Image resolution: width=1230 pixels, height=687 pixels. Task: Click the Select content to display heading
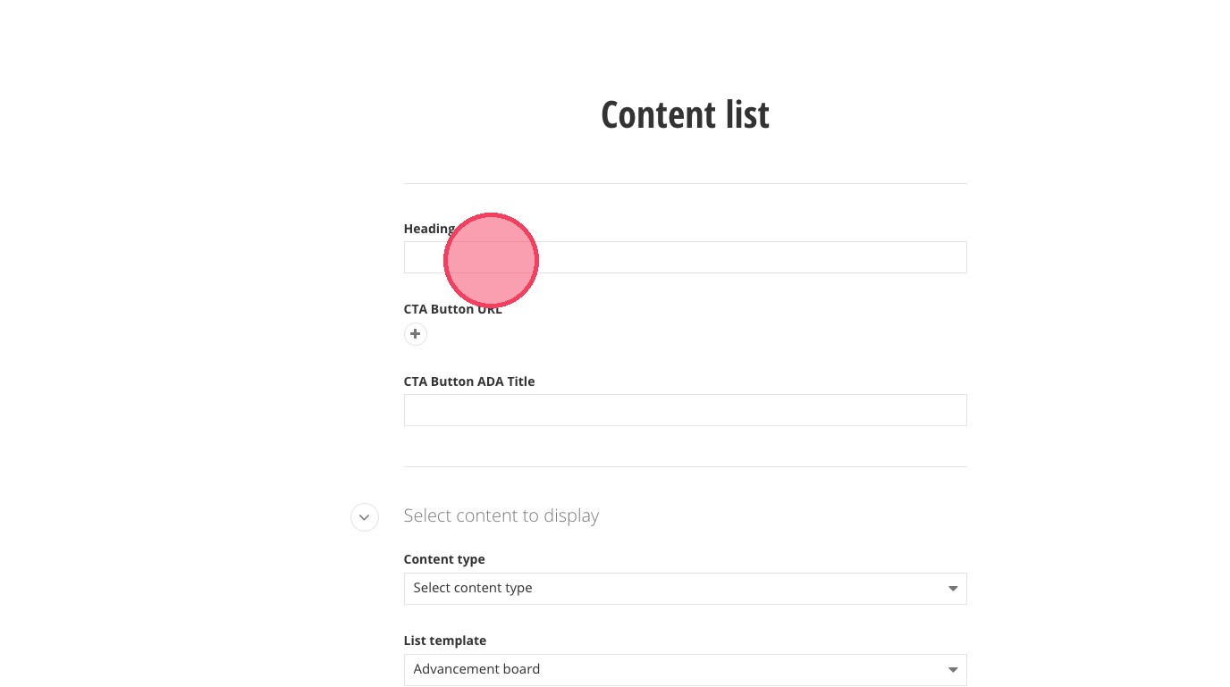(x=501, y=516)
